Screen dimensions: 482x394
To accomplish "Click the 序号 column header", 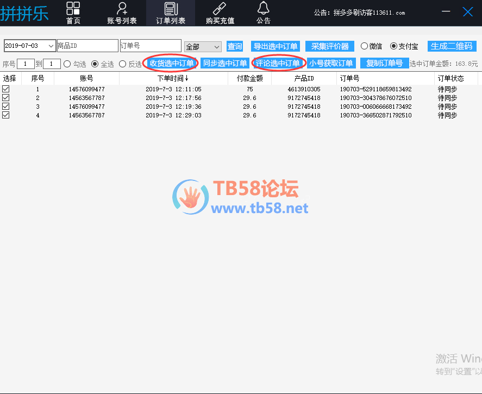I will coord(38,78).
